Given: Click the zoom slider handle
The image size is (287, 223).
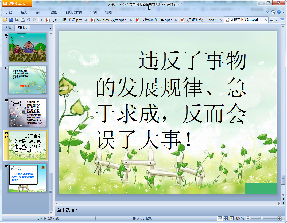Looking at the screenshot, I should click(x=262, y=218).
